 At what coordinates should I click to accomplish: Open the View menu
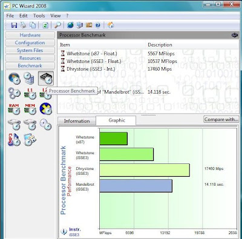click(x=55, y=16)
